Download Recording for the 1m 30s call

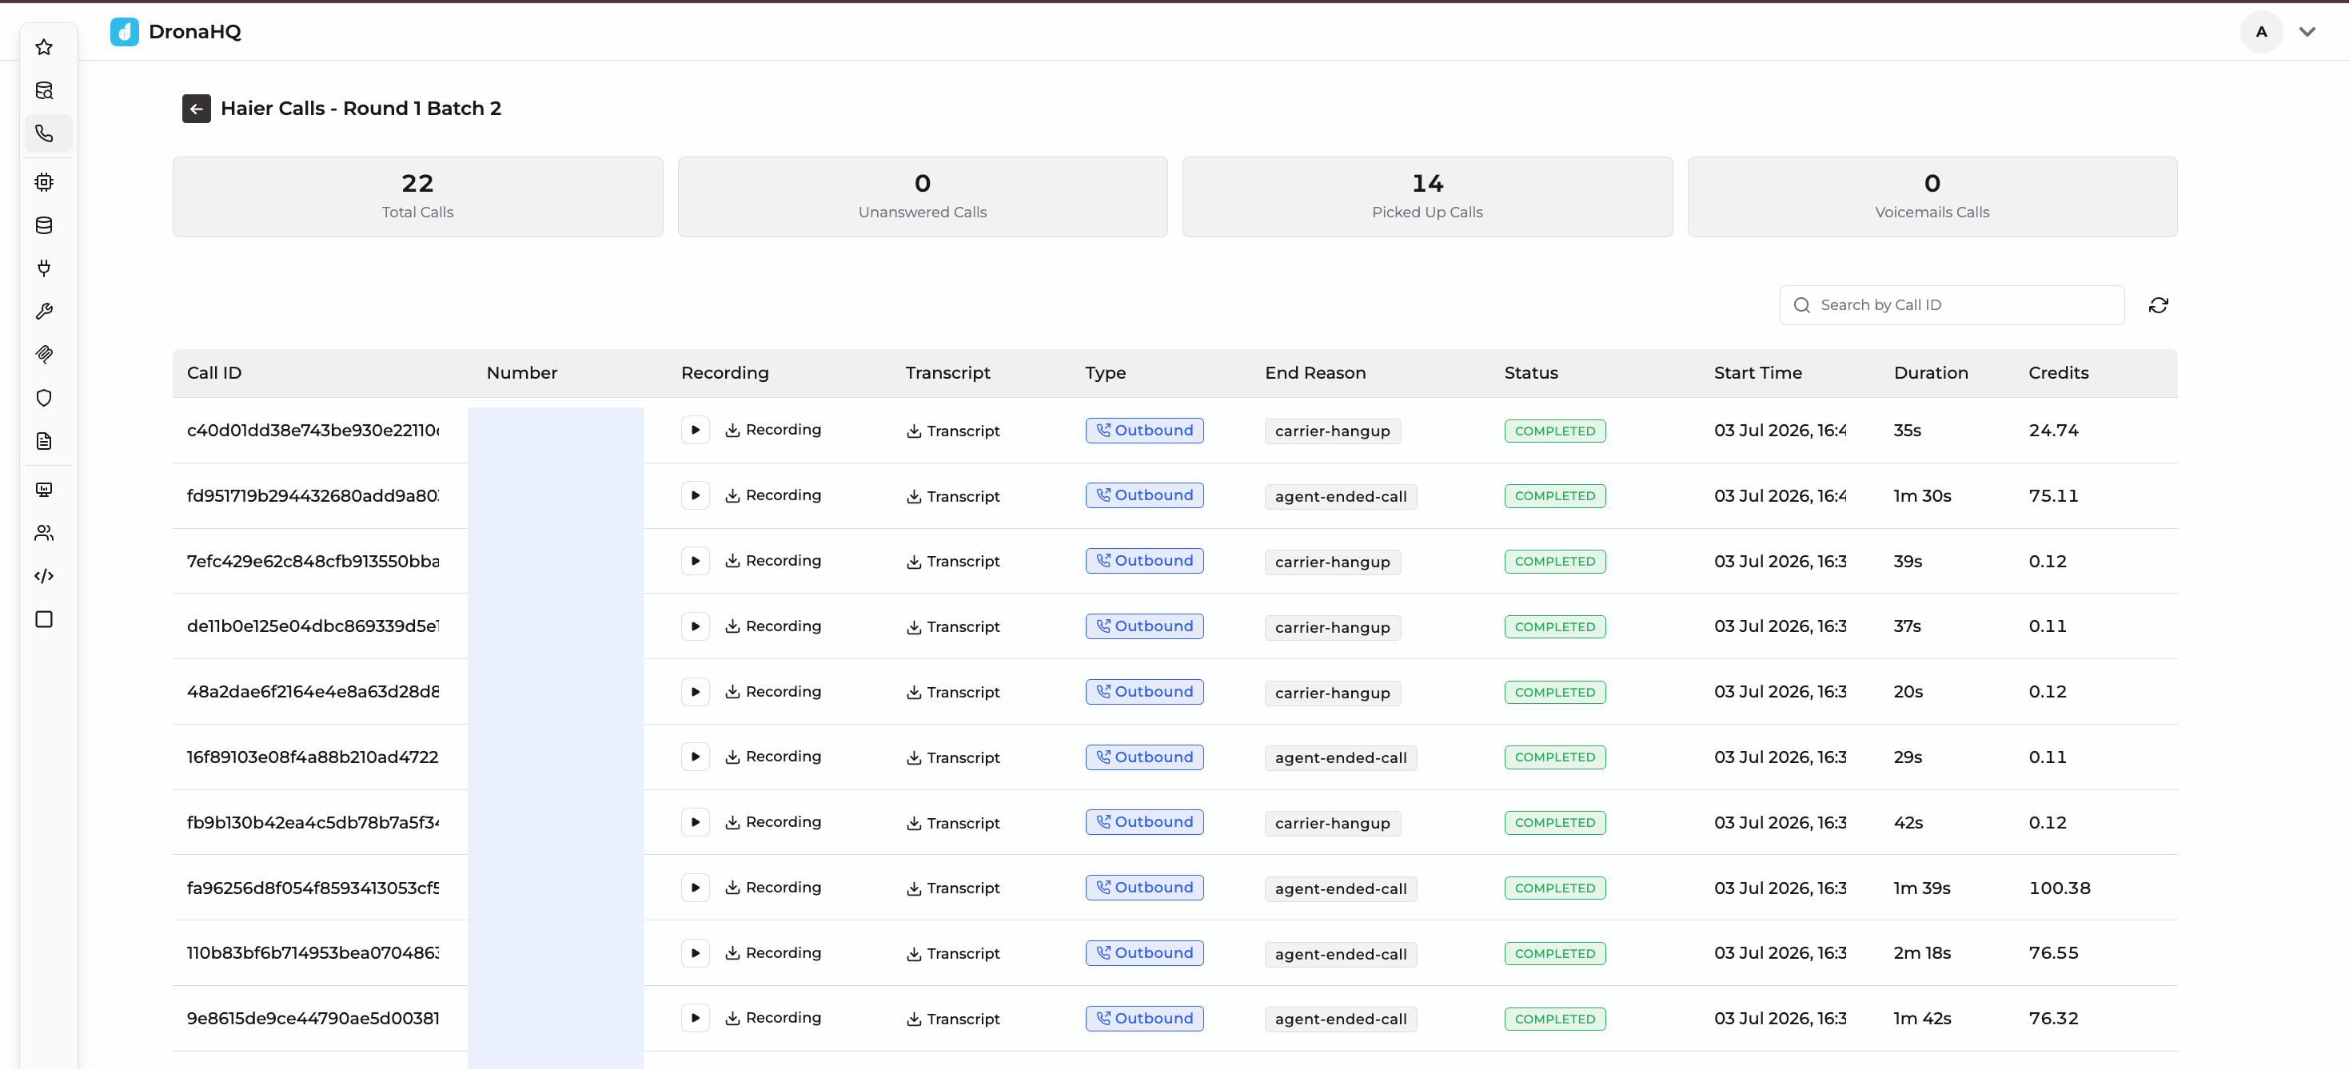(773, 496)
